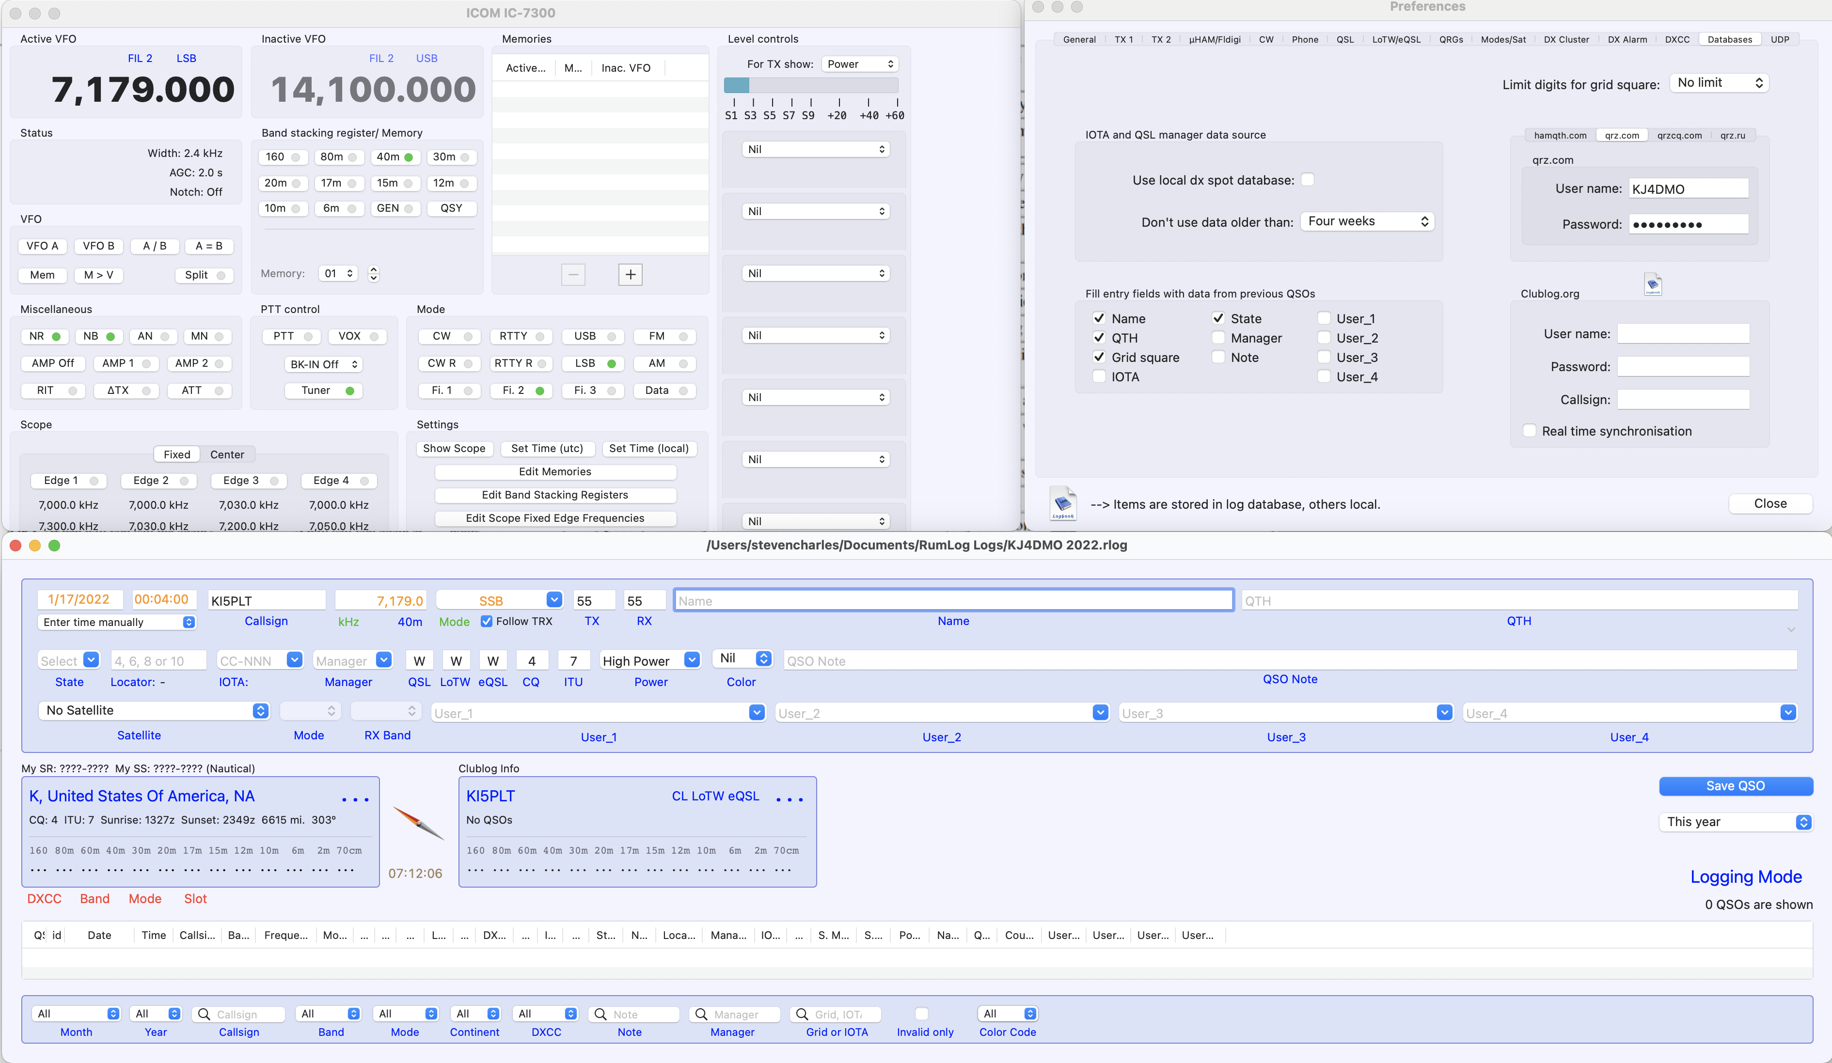This screenshot has height=1063, width=1832.
Task: Select filter Fi. 2 in Mode section
Action: point(522,390)
